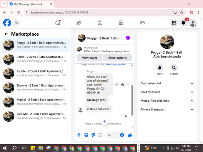This screenshot has height=152, width=203.
Task: Open the Facebook menu grid icon
Action: pos(174,23)
